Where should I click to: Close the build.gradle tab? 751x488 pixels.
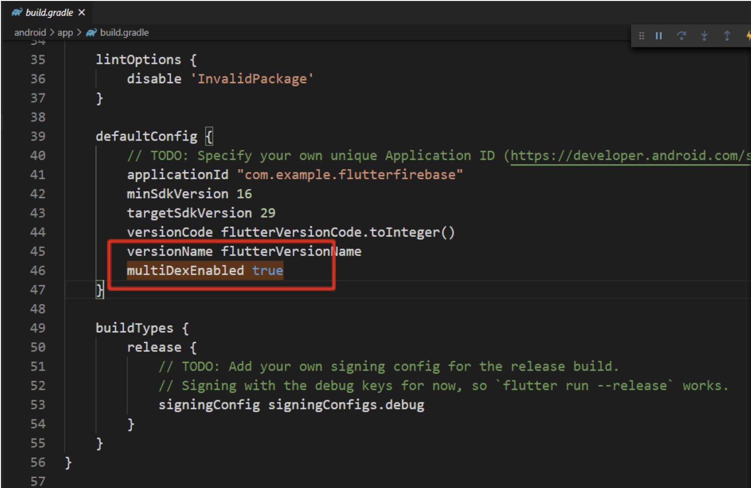click(x=81, y=13)
